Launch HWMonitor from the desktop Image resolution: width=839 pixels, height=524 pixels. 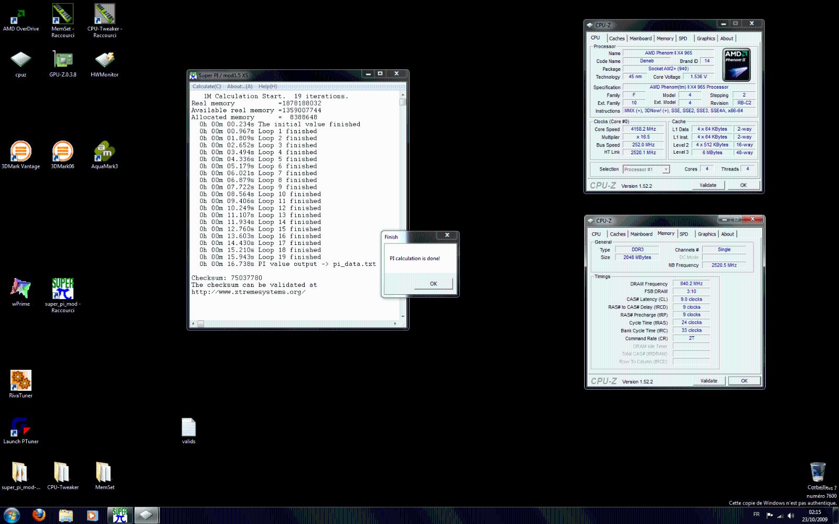click(104, 64)
